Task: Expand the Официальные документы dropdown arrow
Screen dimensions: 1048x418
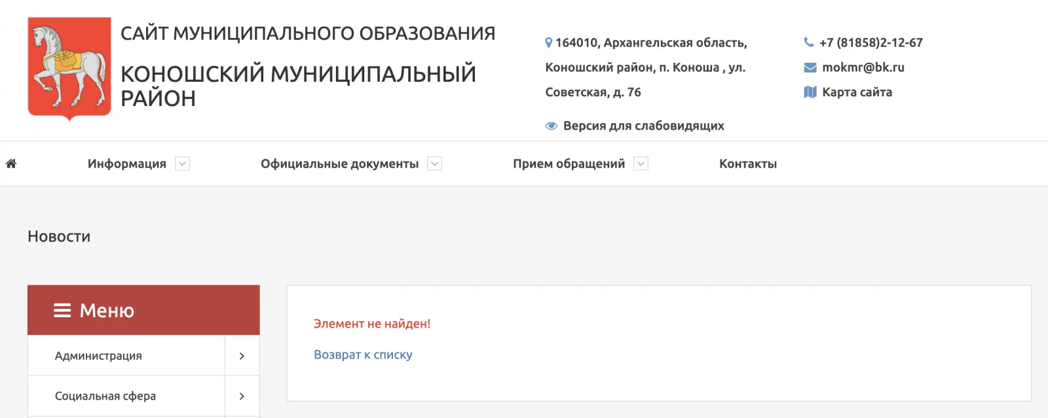Action: point(434,164)
